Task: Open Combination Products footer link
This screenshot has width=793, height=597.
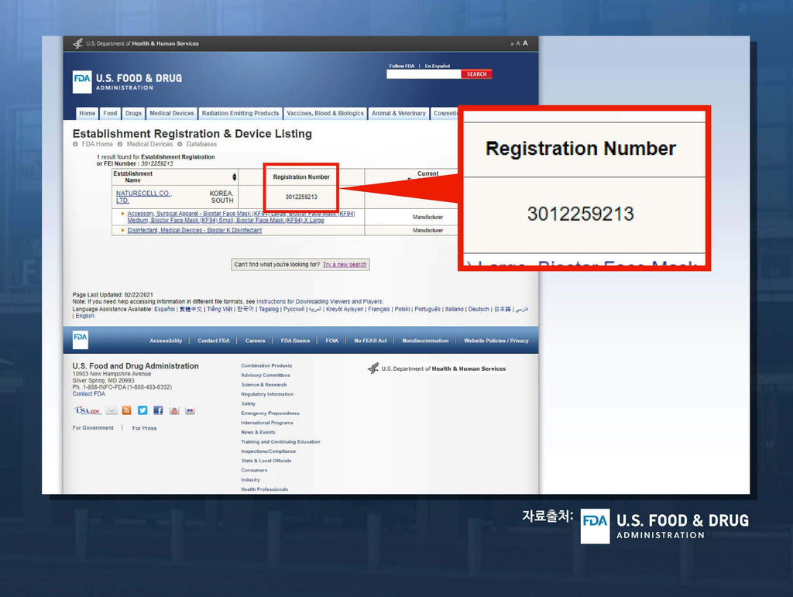Action: (x=266, y=365)
